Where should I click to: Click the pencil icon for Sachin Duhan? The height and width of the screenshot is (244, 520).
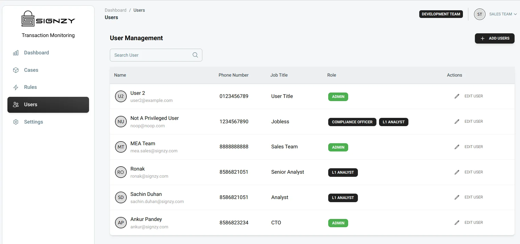pyautogui.click(x=457, y=197)
